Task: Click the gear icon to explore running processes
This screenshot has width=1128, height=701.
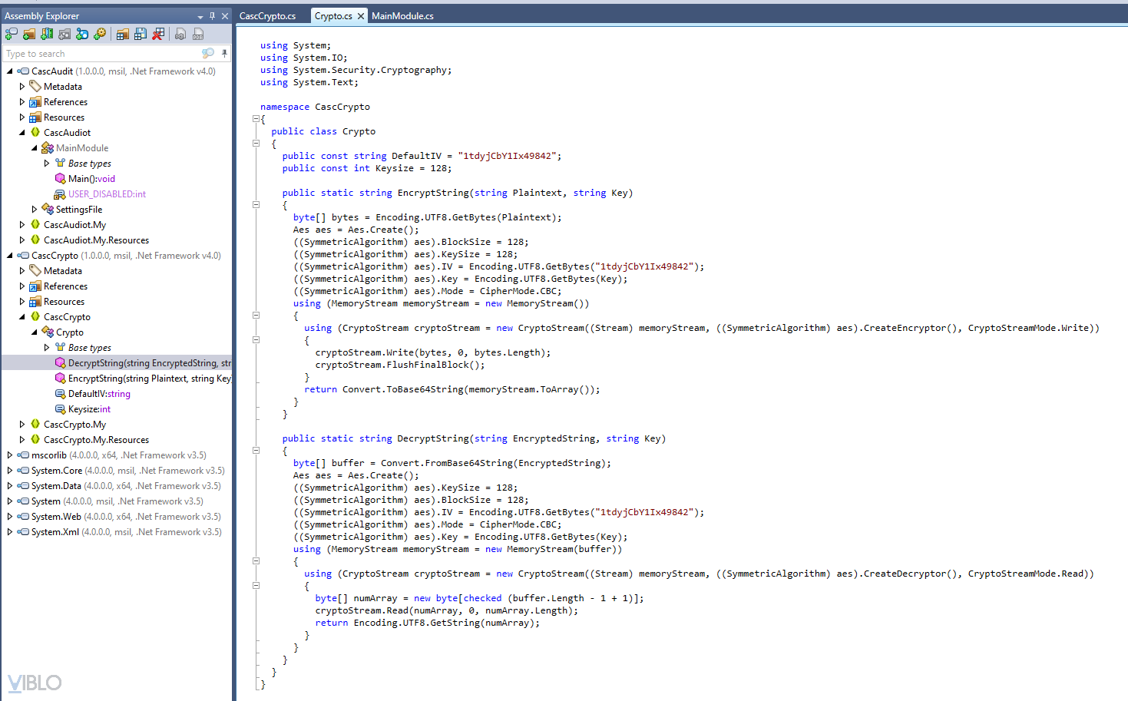Action: coord(100,34)
